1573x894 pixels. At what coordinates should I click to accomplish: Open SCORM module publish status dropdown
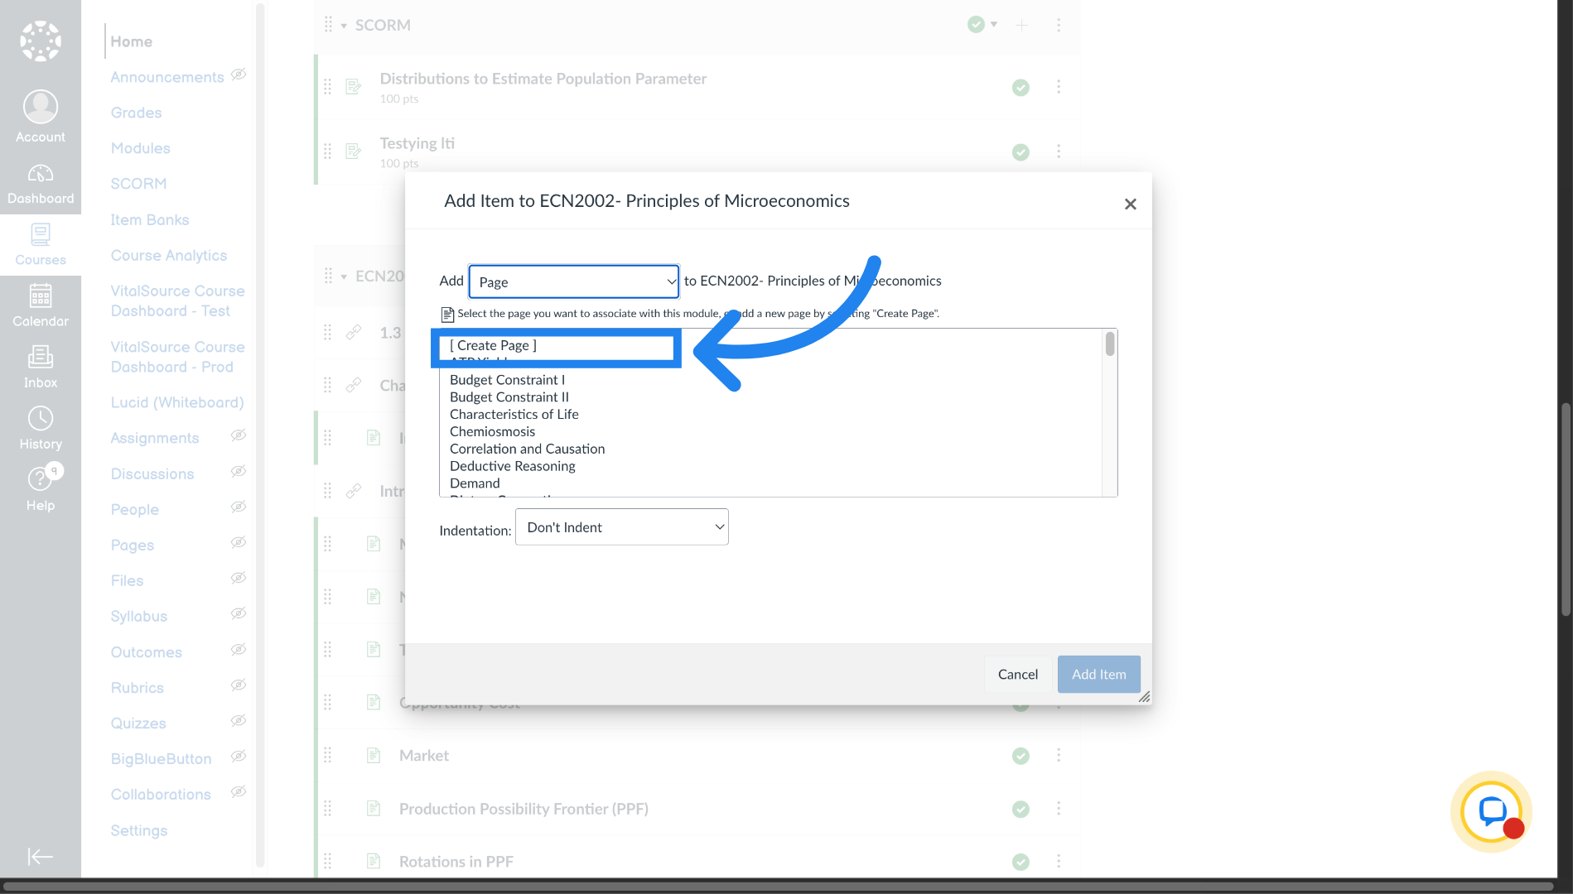coord(982,25)
